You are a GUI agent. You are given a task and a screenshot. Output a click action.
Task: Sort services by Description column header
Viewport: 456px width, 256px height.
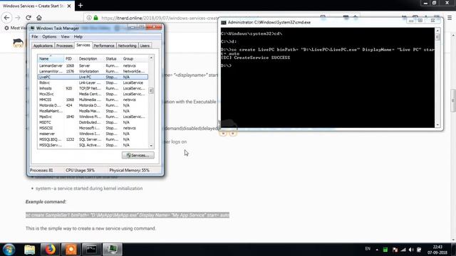pos(90,58)
